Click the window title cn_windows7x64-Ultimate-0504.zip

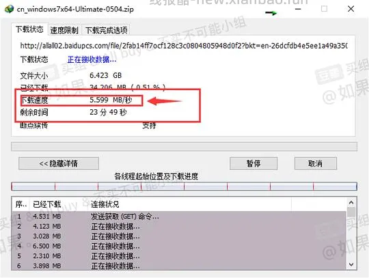click(75, 10)
